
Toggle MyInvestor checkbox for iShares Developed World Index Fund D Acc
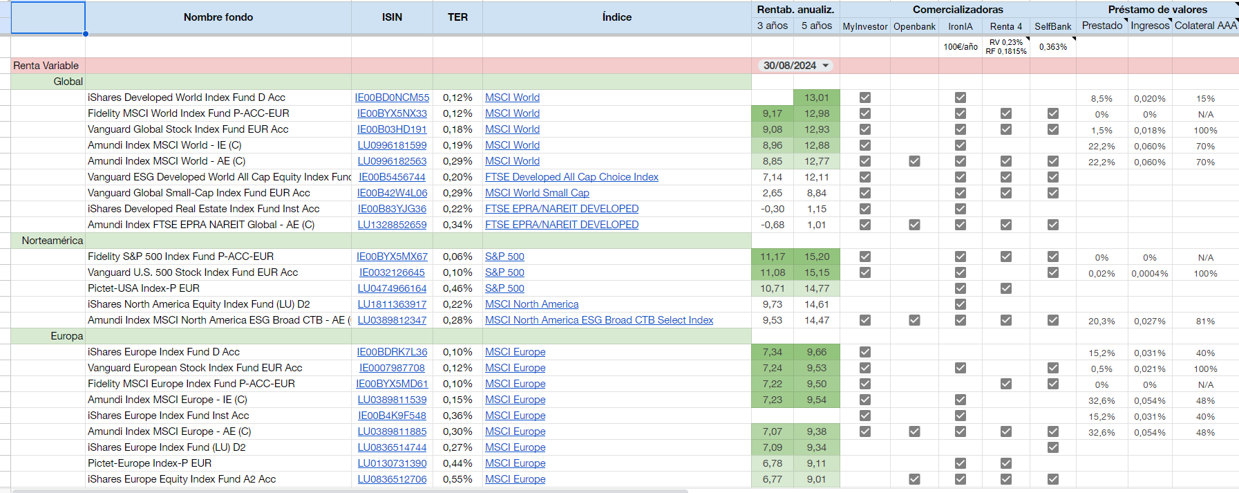[x=865, y=97]
